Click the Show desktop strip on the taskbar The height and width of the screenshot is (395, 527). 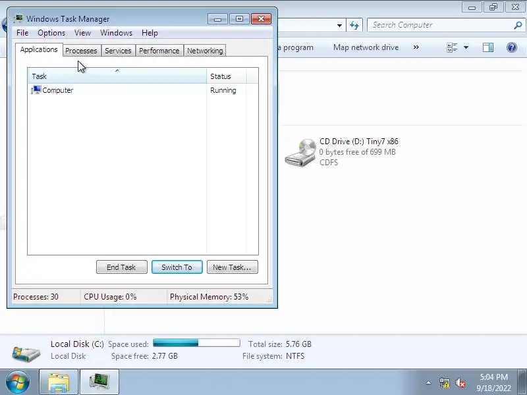[x=522, y=382]
